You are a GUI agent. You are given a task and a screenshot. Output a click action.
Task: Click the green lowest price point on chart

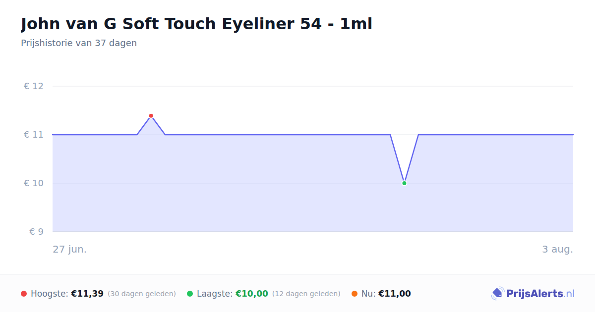(x=404, y=183)
